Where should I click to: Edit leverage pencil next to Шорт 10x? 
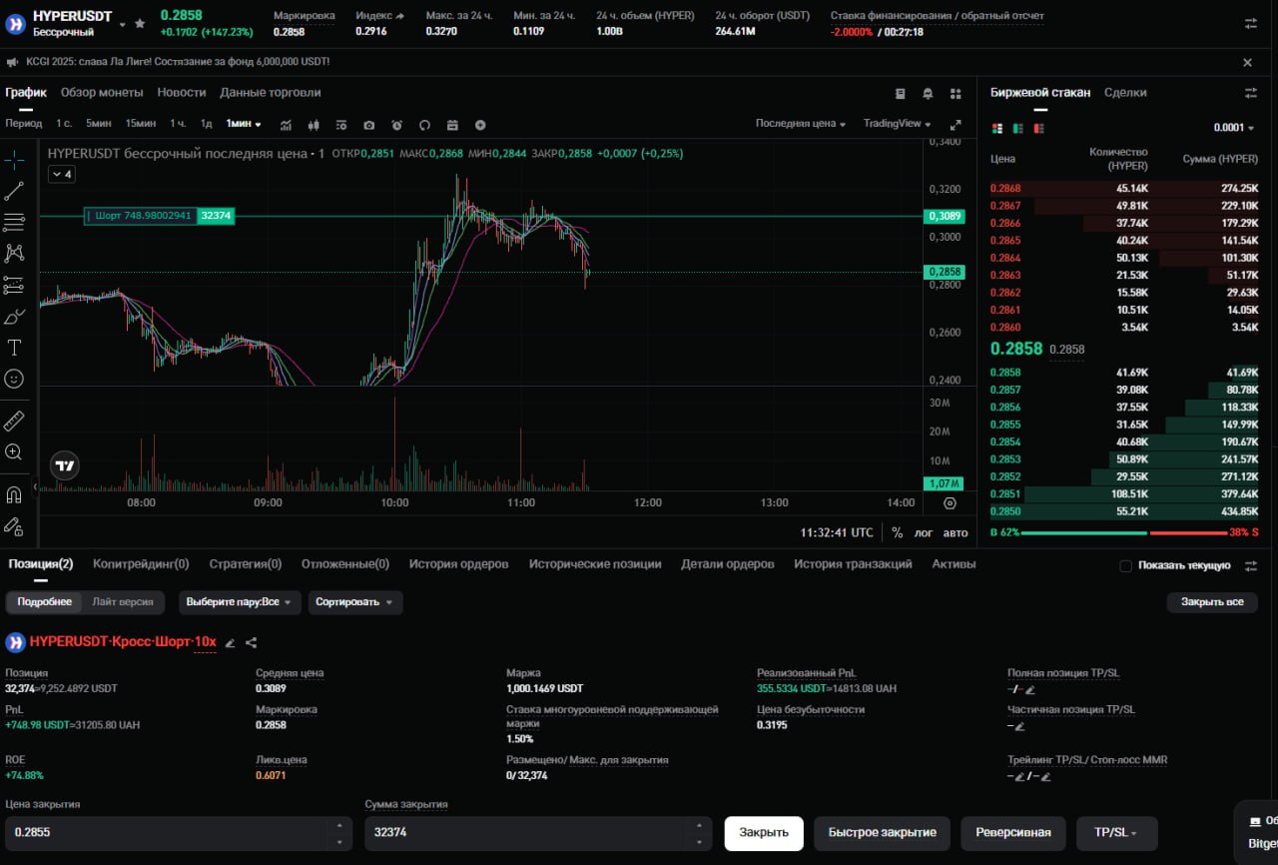coord(230,642)
